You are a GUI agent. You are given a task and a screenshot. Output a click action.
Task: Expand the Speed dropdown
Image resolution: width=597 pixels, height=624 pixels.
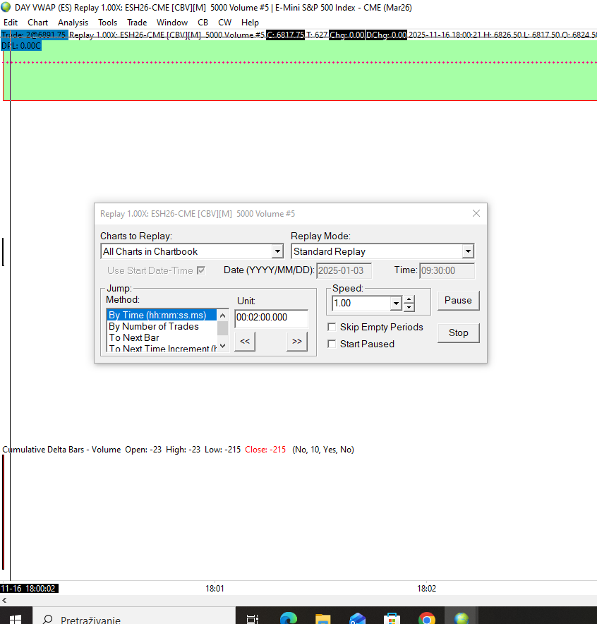click(x=396, y=304)
